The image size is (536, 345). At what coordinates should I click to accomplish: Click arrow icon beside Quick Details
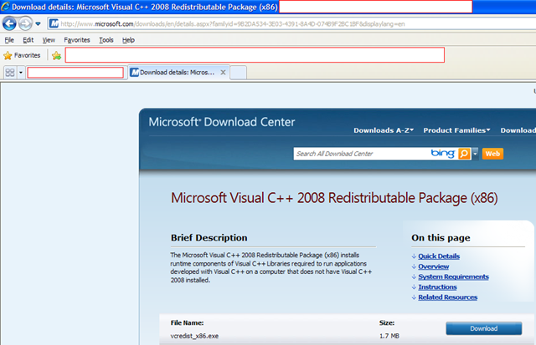(414, 256)
